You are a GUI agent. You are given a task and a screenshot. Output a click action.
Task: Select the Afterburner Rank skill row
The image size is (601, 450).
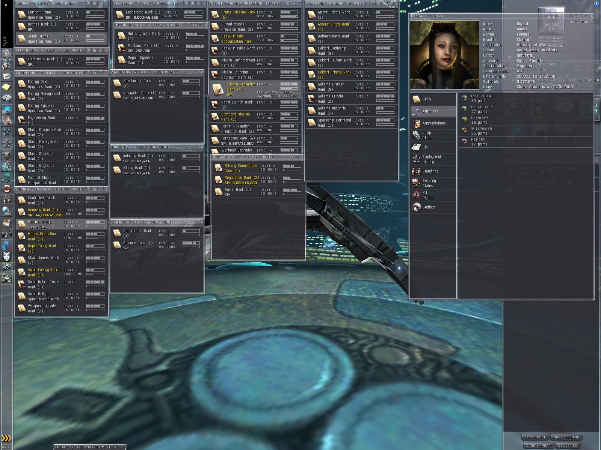pyautogui.click(x=157, y=83)
